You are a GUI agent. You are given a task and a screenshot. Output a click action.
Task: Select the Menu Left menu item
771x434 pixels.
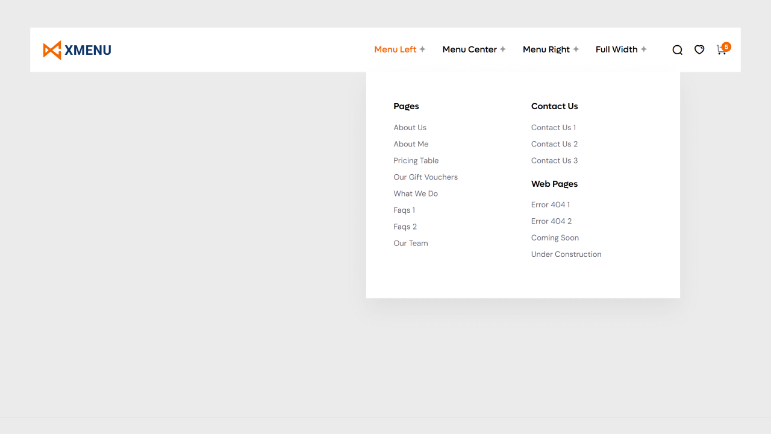pos(395,49)
